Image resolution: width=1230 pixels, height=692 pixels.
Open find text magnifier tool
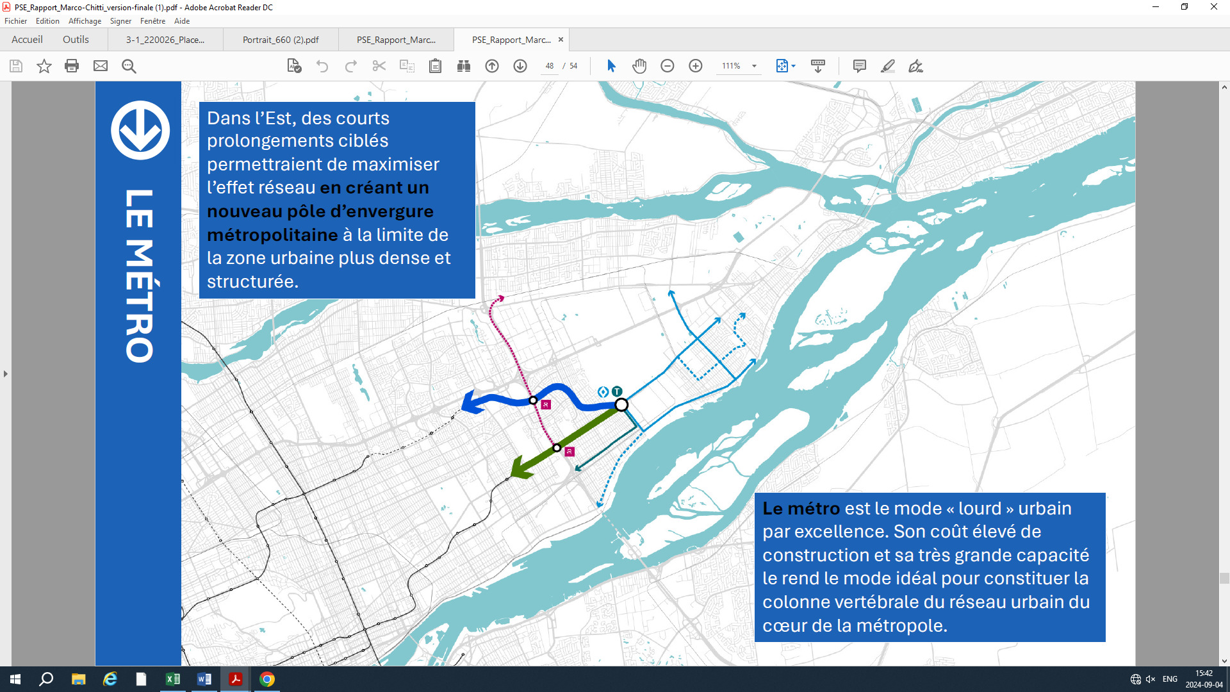coord(129,66)
